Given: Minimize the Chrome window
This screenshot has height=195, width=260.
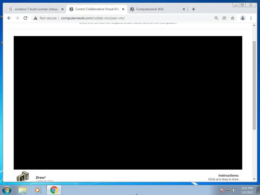Looking at the screenshot, I should pyautogui.click(x=236, y=5).
